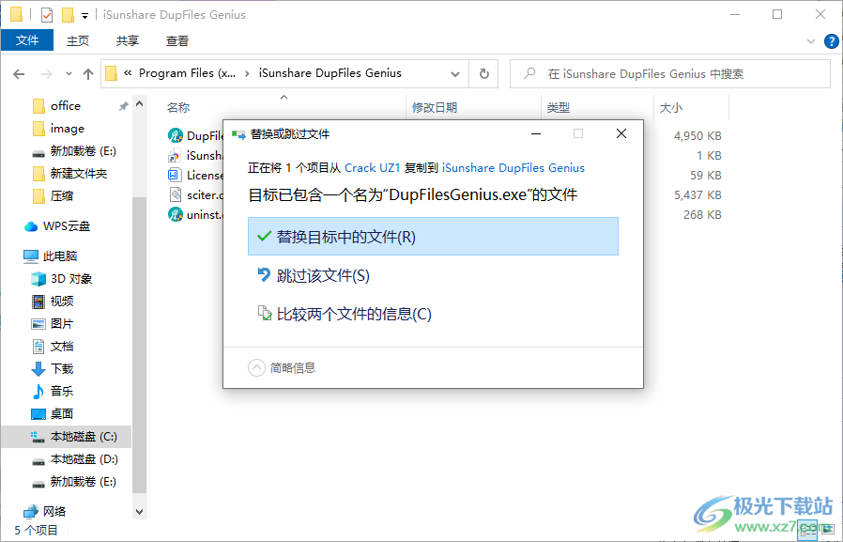
Task: Select the sciter dll file icon
Action: 176,194
